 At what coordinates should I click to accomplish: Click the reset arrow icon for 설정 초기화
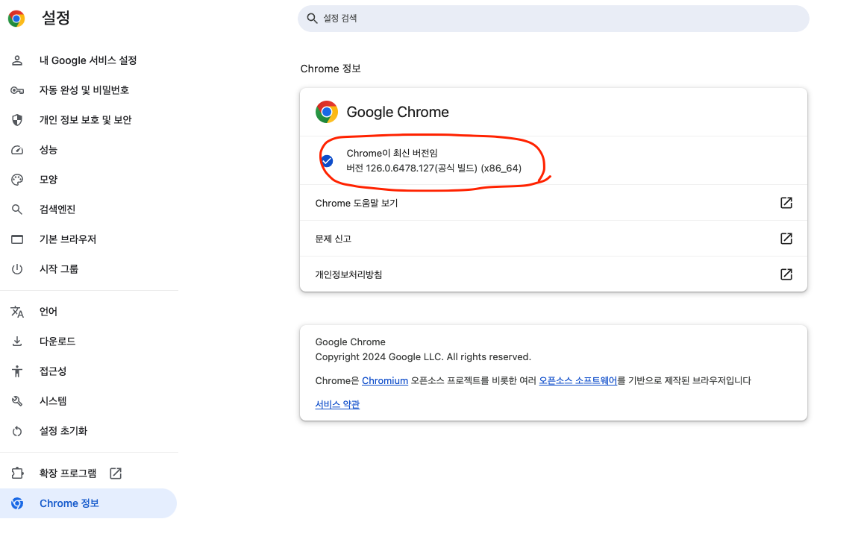[x=17, y=431]
